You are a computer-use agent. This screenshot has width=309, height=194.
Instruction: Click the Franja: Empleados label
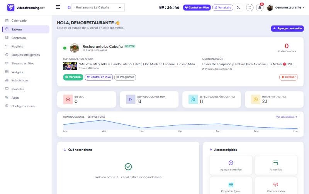(x=95, y=50)
